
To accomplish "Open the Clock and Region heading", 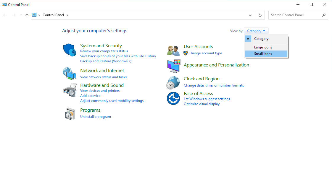I will (202, 79).
